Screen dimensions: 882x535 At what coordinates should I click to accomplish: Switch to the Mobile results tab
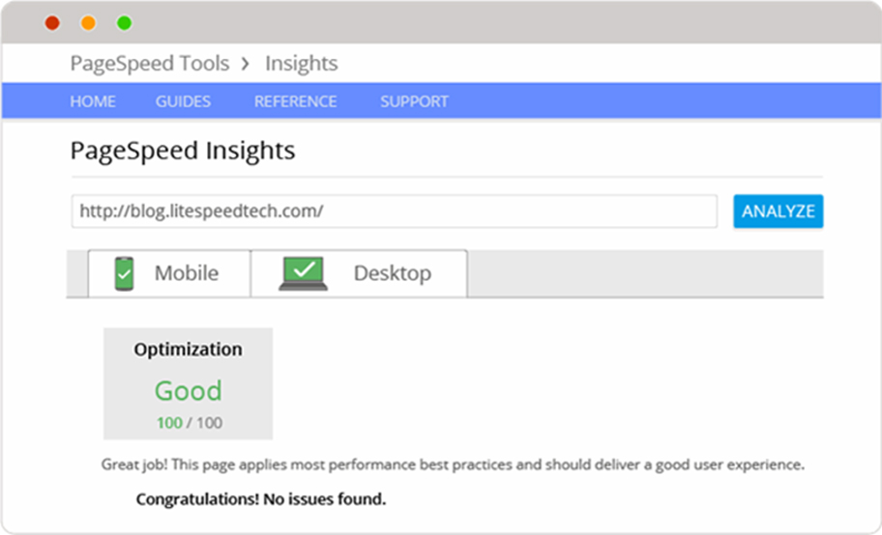pos(169,273)
